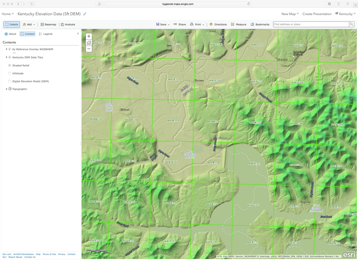Open the Help footer link
The height and width of the screenshot is (260, 358).
(x=38, y=254)
